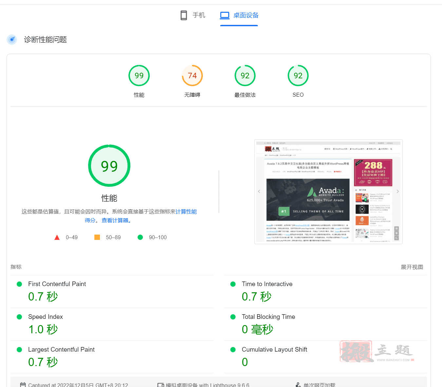Image resolution: width=442 pixels, height=387 pixels.
Task: Expand the Cumulative Layout Shift metric
Action: pos(325,357)
